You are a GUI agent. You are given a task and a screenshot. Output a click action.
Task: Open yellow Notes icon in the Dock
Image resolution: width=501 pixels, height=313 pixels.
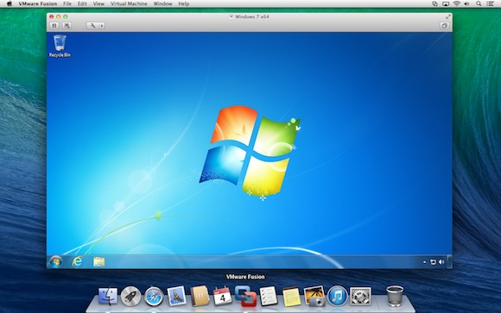coord(291,297)
